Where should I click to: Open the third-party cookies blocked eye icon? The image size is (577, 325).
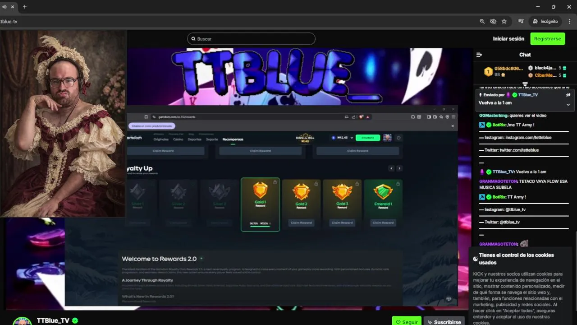click(x=493, y=21)
